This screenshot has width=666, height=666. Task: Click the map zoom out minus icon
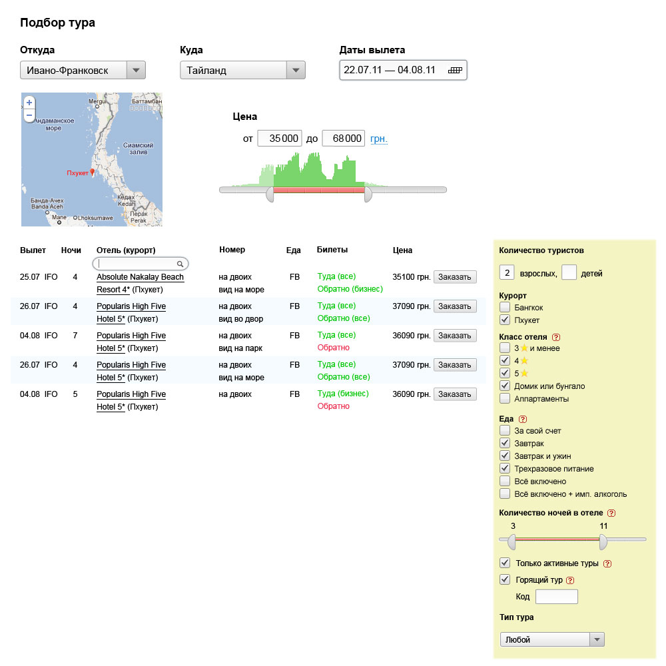(29, 115)
